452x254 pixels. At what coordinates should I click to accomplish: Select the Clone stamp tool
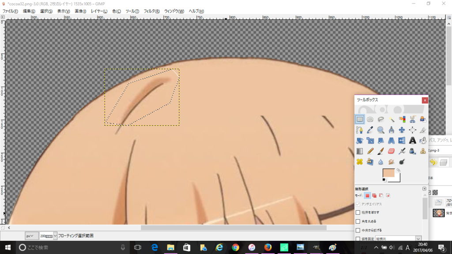423,151
